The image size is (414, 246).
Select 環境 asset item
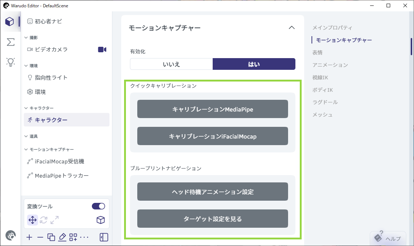(67, 92)
